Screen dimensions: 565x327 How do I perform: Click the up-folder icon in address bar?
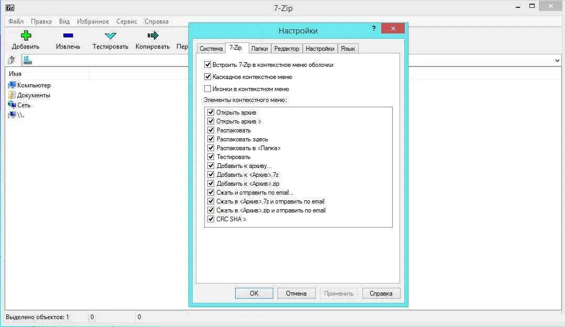tap(12, 61)
